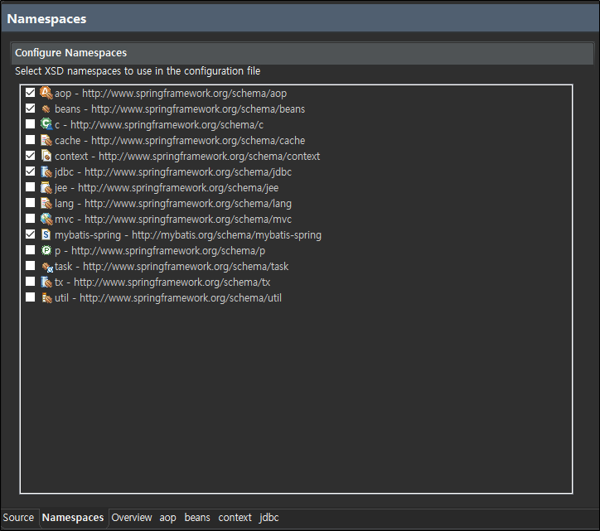Select the aop schema URL text
The width and height of the screenshot is (600, 531).
(x=185, y=94)
